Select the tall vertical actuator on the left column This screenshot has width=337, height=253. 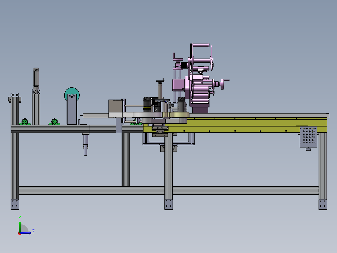pos(36,79)
